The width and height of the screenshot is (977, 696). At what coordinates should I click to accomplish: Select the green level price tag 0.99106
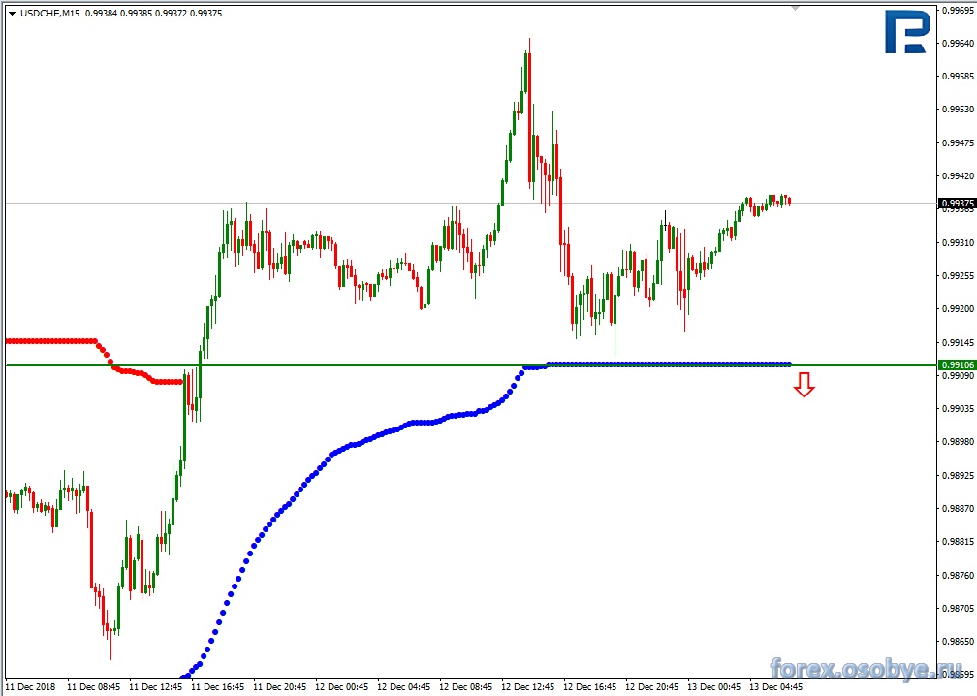tap(957, 365)
